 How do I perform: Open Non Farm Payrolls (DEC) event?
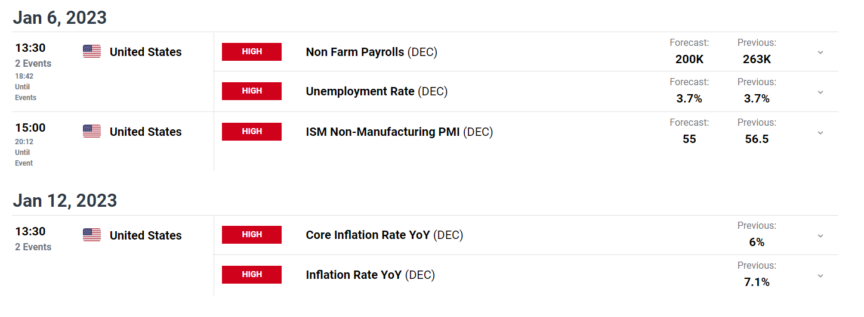click(x=372, y=52)
